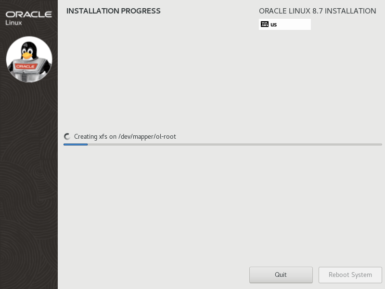Click the Oracle Linux logo

click(x=28, y=18)
